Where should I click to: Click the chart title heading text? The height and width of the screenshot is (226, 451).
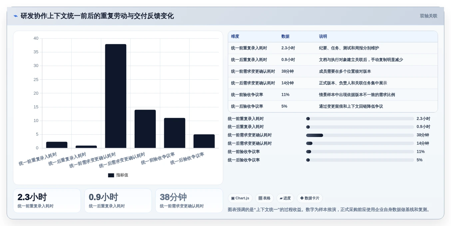coord(97,16)
